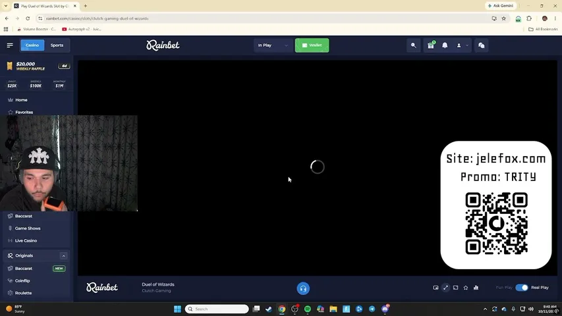The width and height of the screenshot is (562, 316).
Task: Click the taskbar Search box
Action: tap(217, 309)
